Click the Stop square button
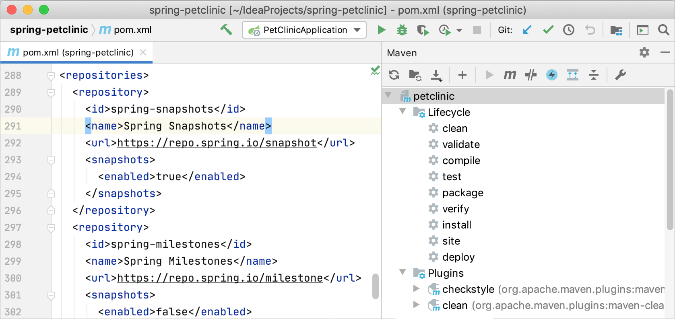 (477, 30)
